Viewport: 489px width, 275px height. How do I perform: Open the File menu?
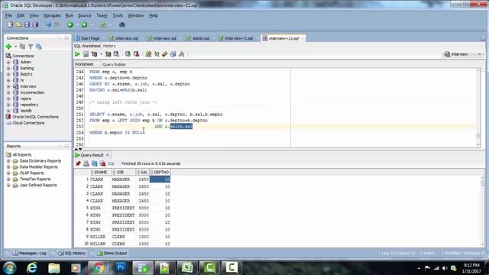click(x=8, y=15)
